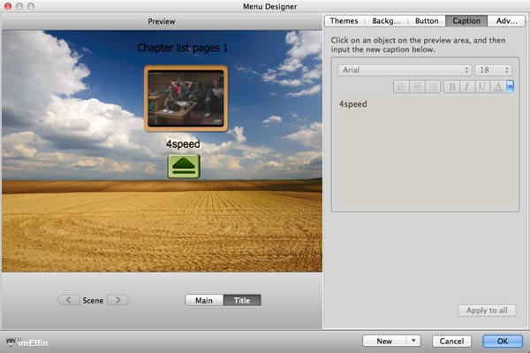Open the dropdown arrow beside New
The width and height of the screenshot is (530, 353).
tap(413, 341)
